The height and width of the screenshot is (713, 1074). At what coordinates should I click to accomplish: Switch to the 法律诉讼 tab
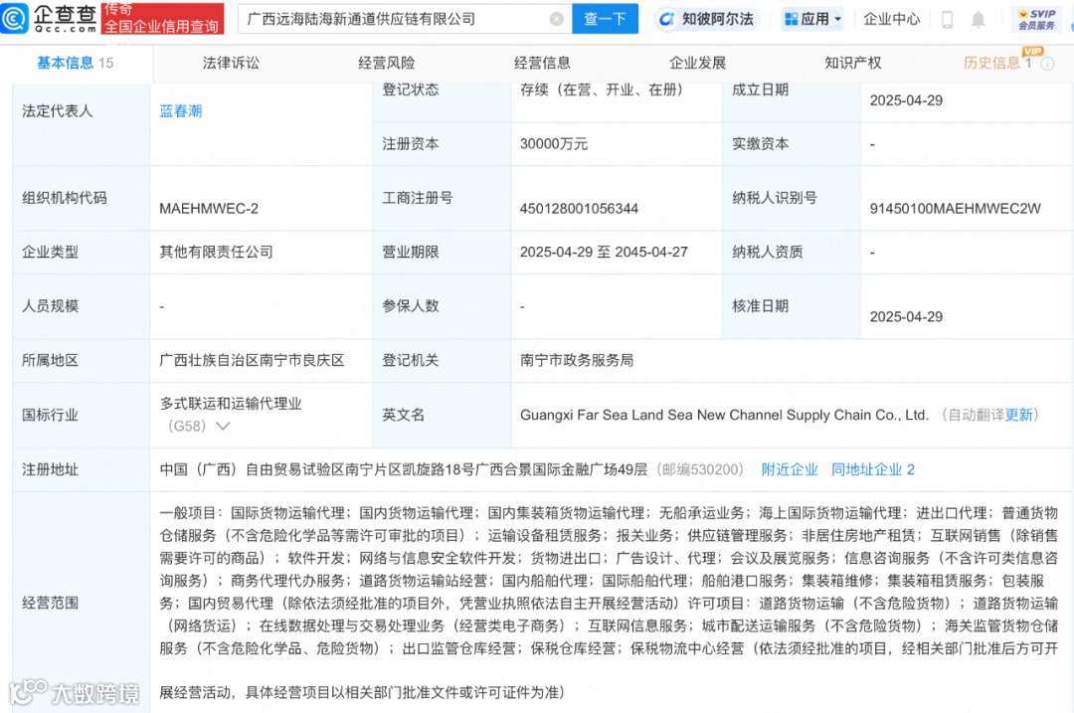[x=231, y=63]
